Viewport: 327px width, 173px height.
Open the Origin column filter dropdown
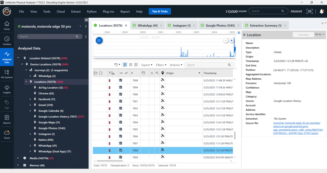point(199,73)
